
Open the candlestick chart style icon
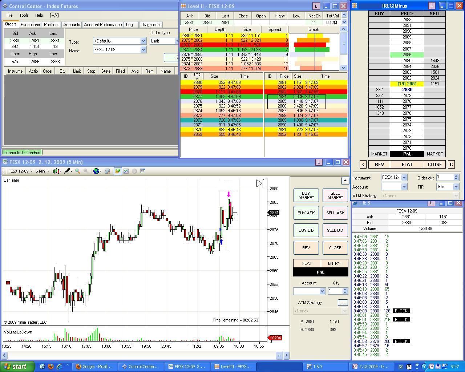point(57,171)
